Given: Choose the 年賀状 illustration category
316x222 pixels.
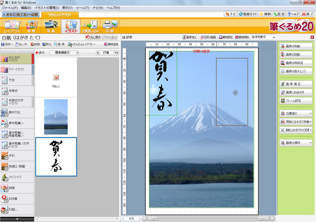Looking at the screenshot, I should [x=17, y=92].
